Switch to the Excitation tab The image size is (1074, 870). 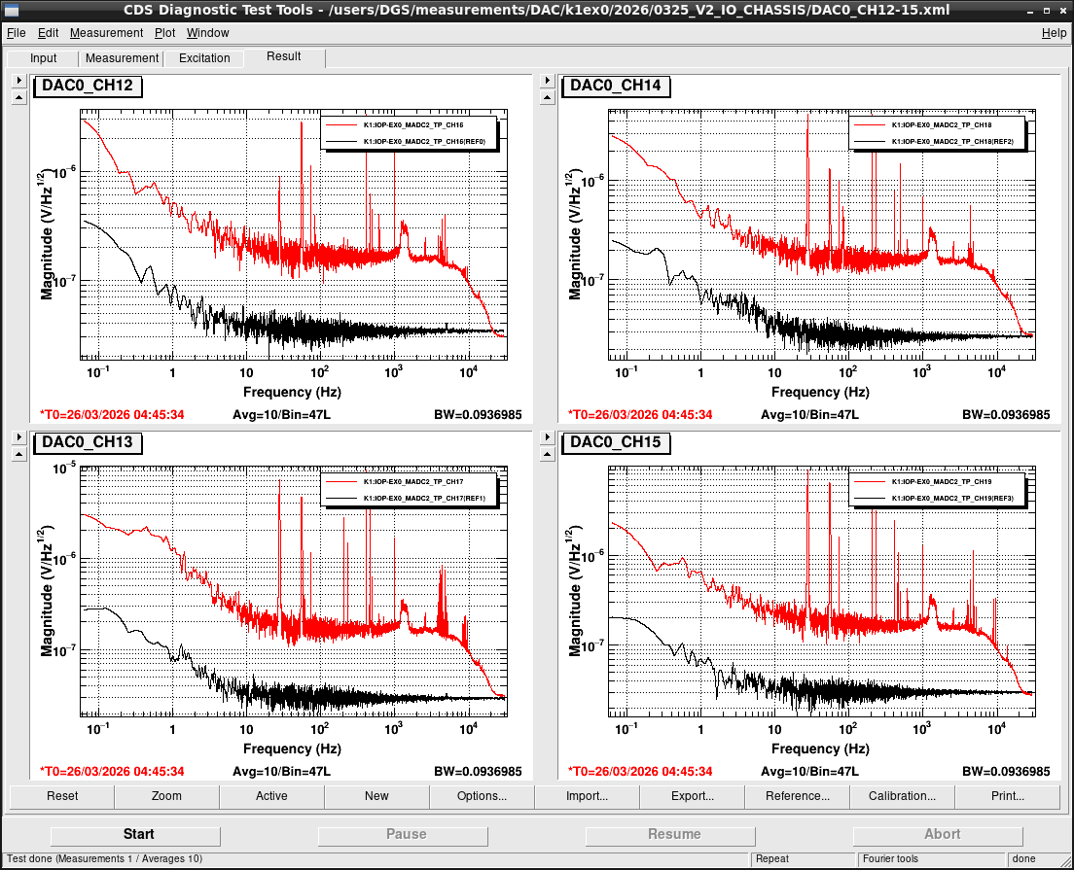(204, 58)
